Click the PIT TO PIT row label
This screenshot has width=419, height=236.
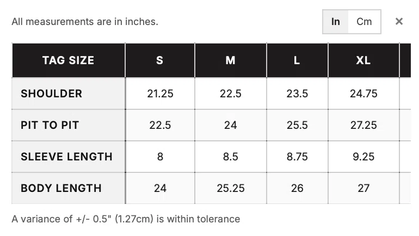tap(50, 125)
